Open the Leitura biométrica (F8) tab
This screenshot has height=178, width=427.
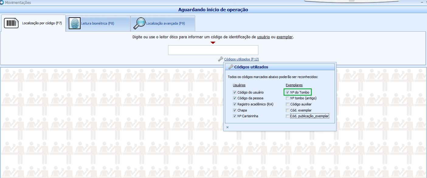click(x=98, y=23)
